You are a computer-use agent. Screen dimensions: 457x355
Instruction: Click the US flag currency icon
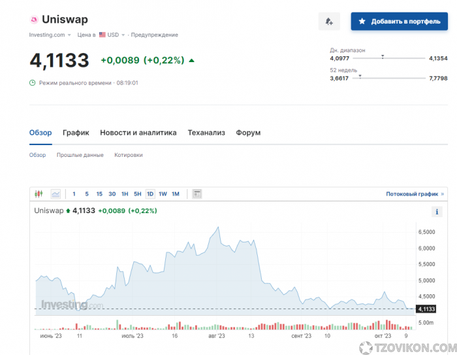click(102, 35)
